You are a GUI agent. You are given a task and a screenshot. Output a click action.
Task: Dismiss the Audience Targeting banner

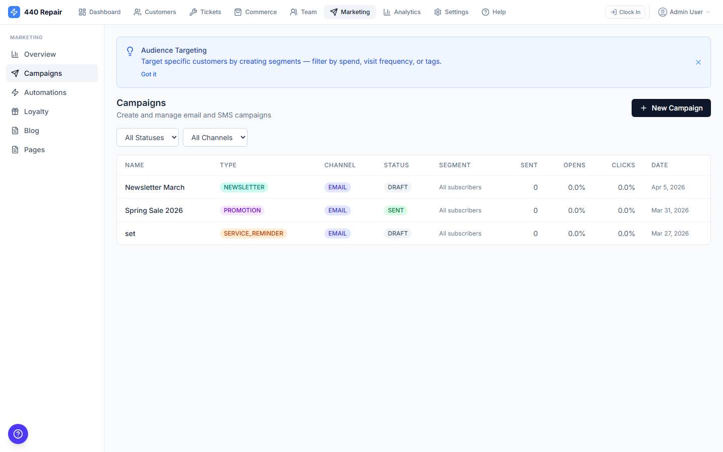(x=698, y=62)
